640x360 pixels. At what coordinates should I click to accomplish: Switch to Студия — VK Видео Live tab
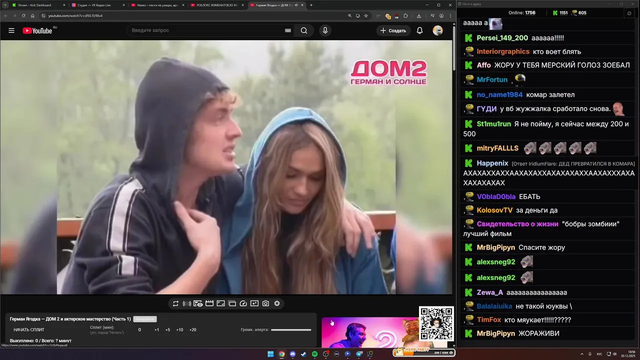click(x=98, y=5)
